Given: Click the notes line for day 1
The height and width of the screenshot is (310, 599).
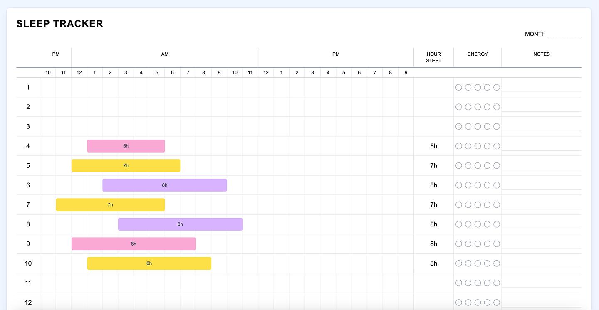Looking at the screenshot, I should (x=542, y=87).
